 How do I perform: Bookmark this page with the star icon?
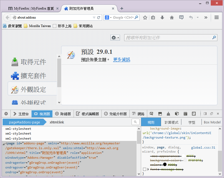[145, 17]
